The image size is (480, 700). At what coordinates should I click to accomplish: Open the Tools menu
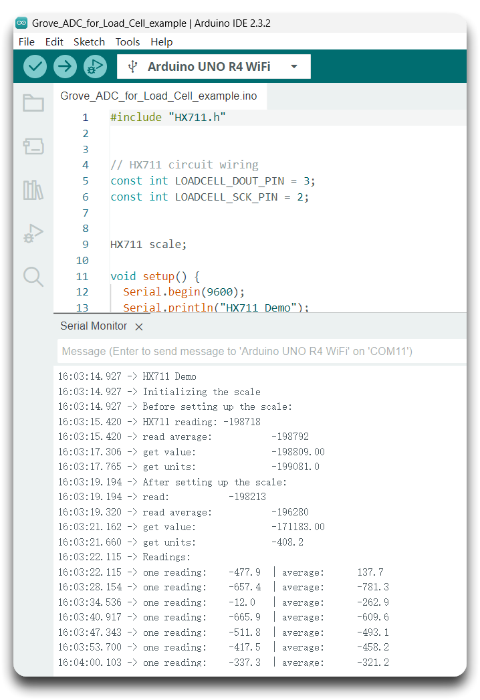pos(127,42)
